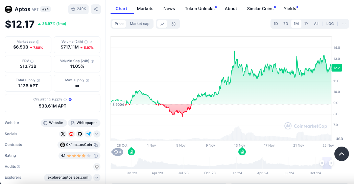Toggle chart to Price view
This screenshot has width=354, height=184.
119,24
